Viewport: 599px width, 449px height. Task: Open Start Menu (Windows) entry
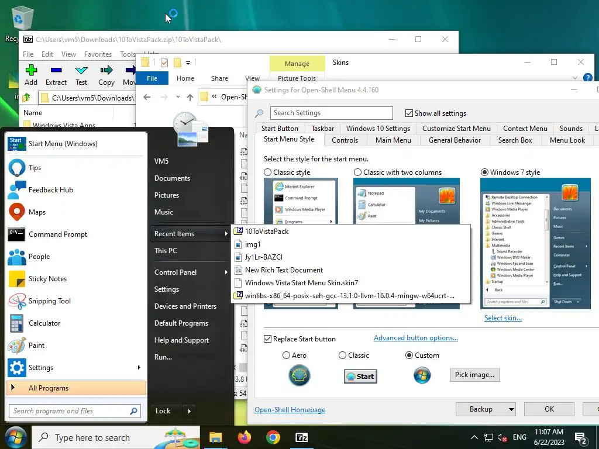click(x=75, y=144)
